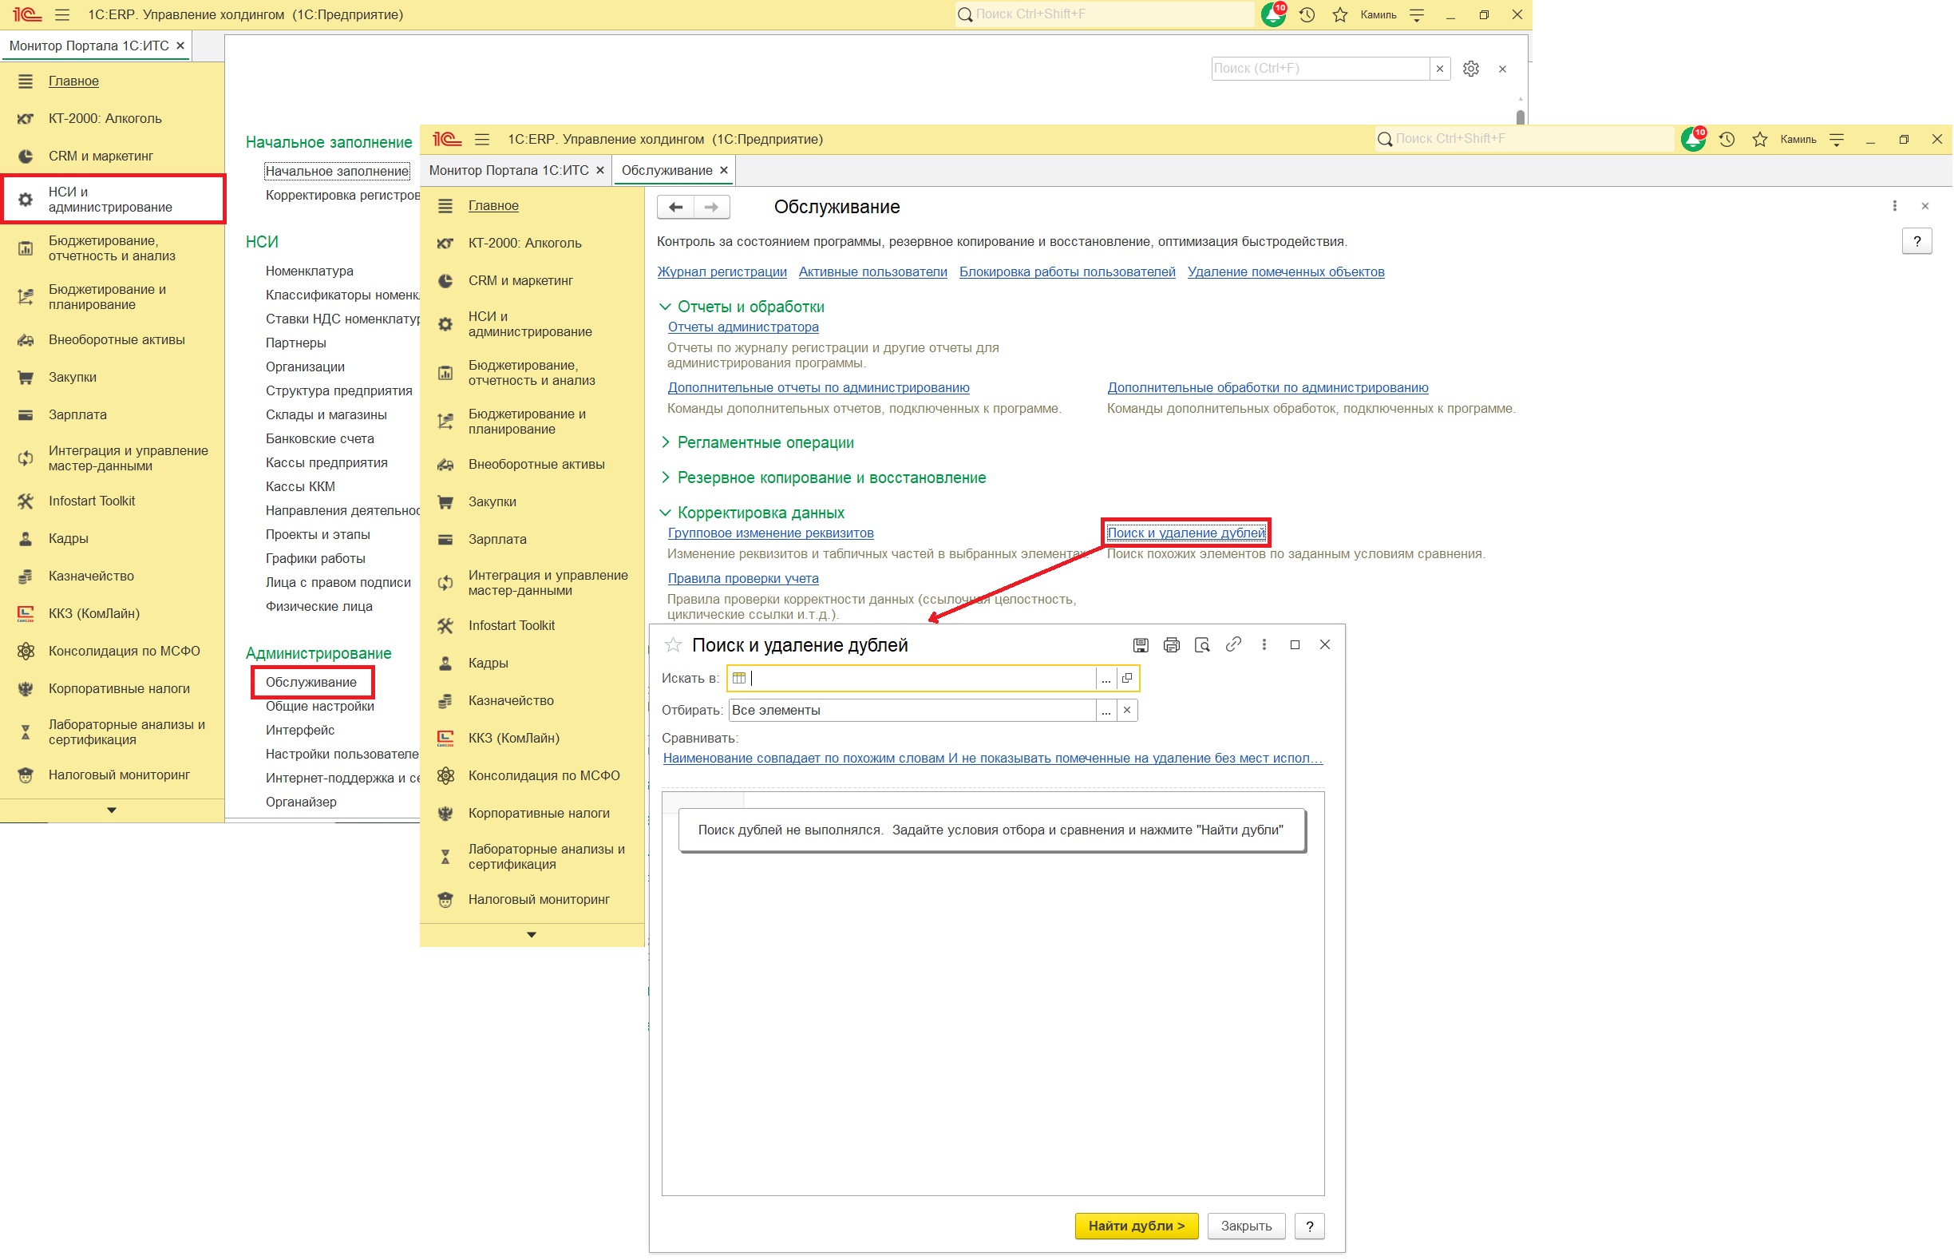Click into the Искать в input field
Viewport: 1954px width, 1260px height.
tap(922, 679)
